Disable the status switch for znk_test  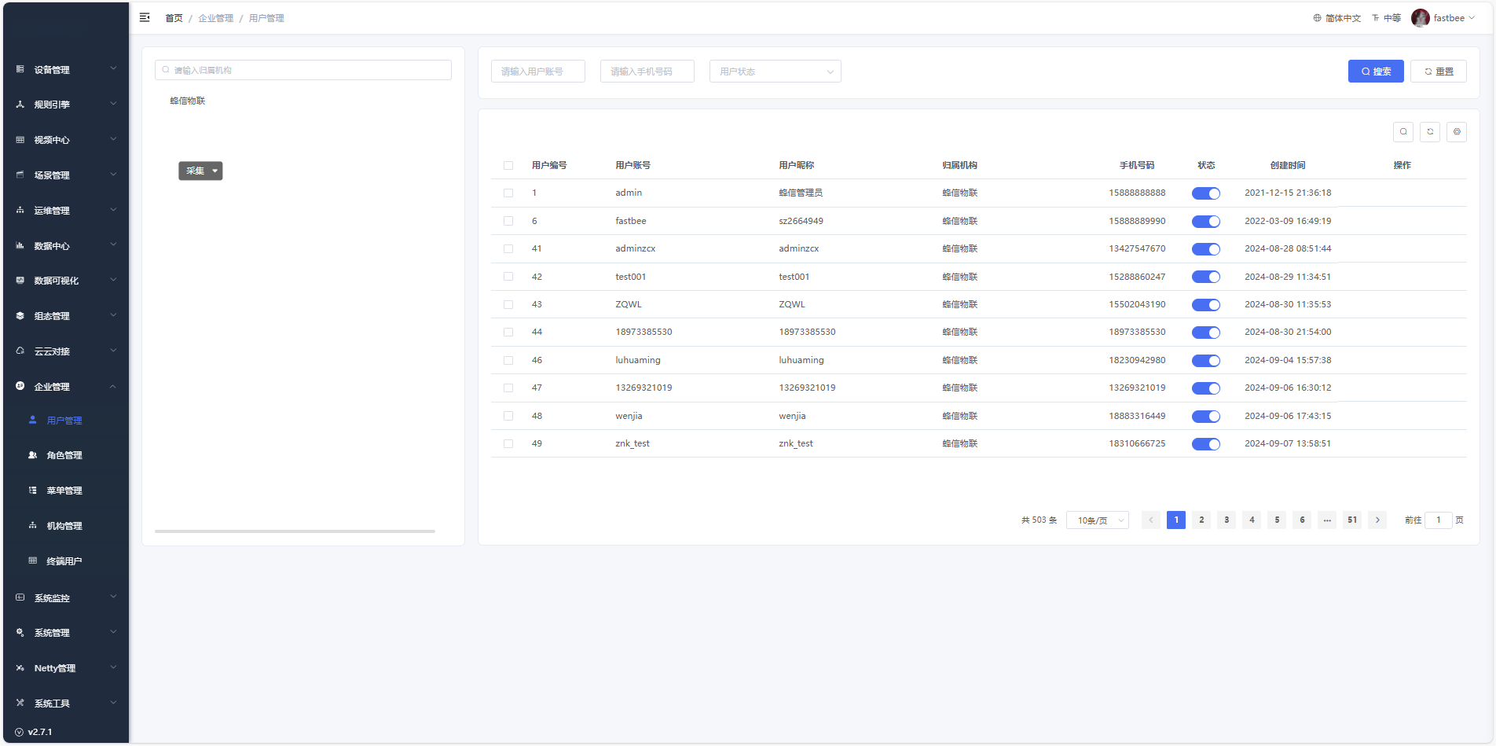click(1205, 444)
